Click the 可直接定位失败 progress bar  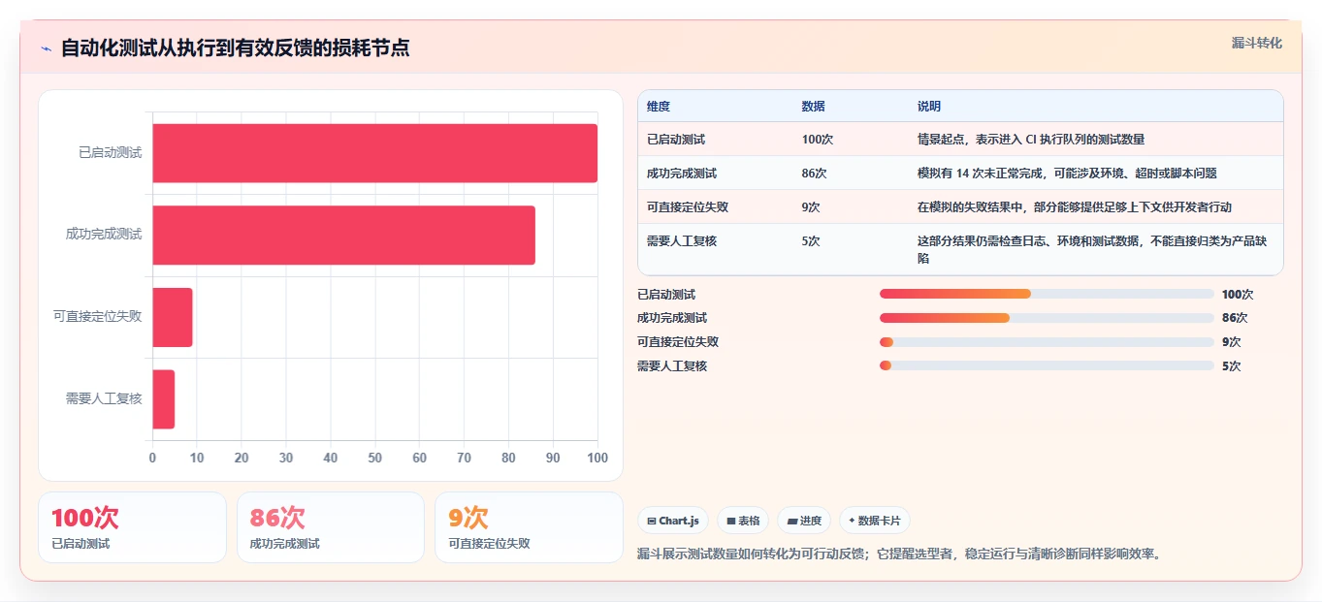click(x=1047, y=341)
